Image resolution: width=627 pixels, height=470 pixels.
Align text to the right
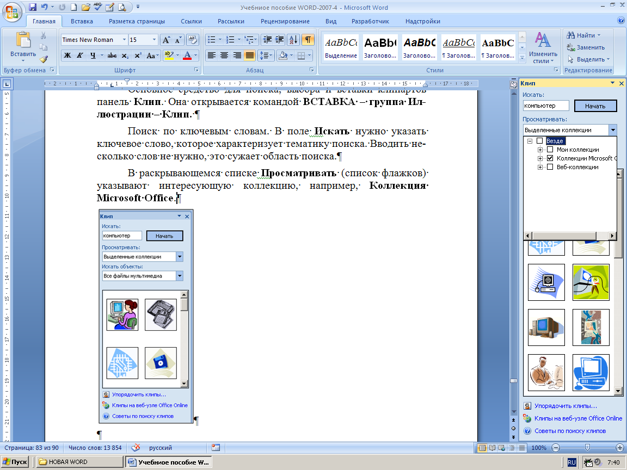[237, 55]
